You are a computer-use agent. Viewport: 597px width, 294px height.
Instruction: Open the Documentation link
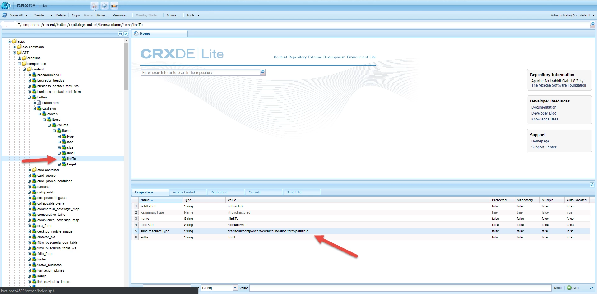pyautogui.click(x=544, y=107)
